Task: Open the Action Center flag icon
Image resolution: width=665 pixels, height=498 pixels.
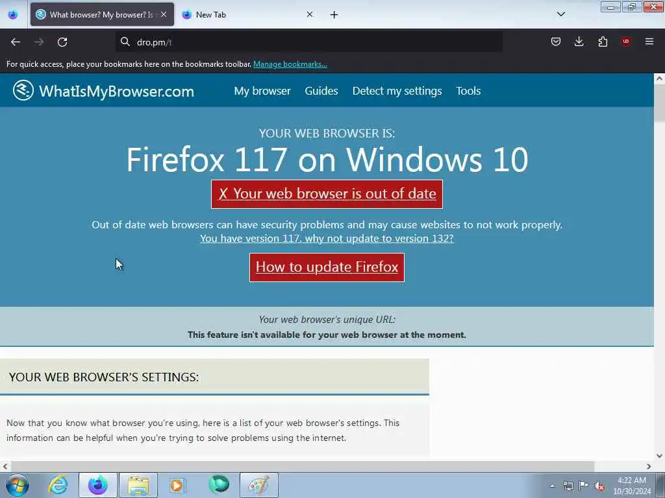Action: click(584, 485)
